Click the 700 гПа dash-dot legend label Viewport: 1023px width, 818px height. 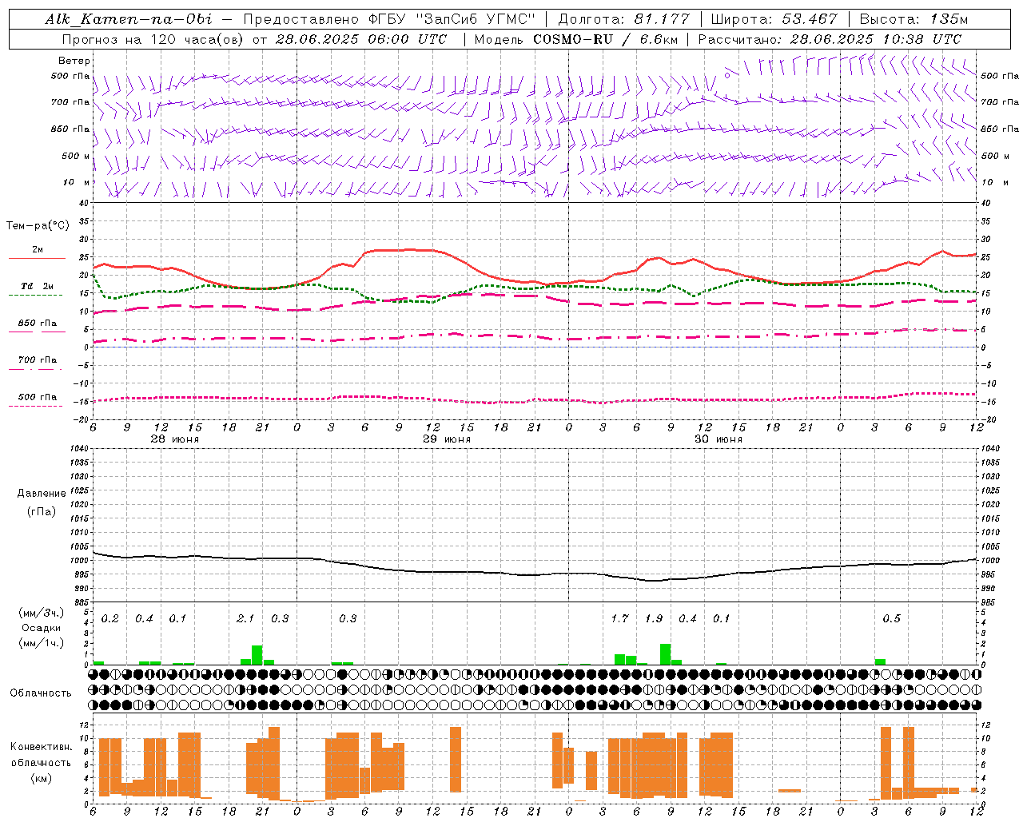(x=38, y=359)
